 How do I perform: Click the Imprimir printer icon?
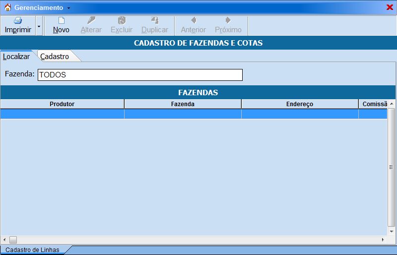click(x=18, y=21)
